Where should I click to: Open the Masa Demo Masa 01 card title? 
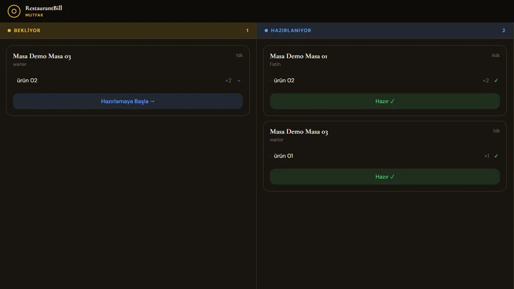(299, 56)
